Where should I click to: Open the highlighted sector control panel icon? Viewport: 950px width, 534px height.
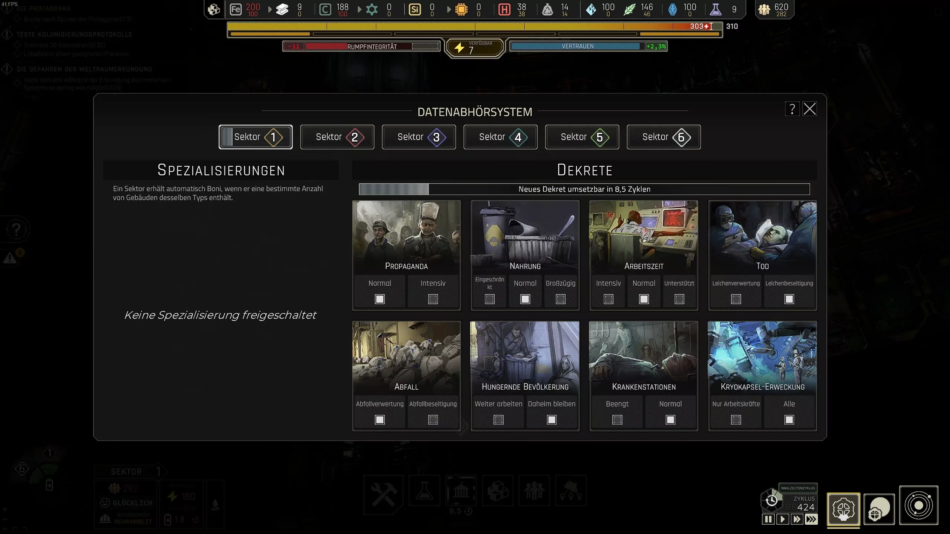[x=843, y=509]
